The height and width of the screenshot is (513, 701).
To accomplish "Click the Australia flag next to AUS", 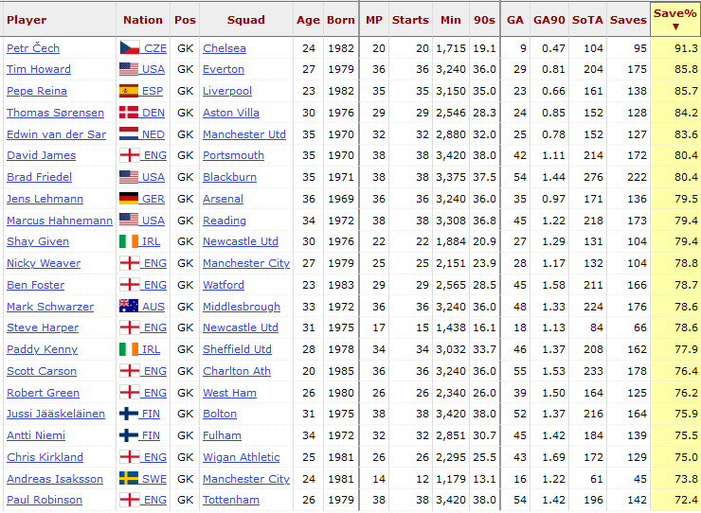I will pyautogui.click(x=129, y=306).
